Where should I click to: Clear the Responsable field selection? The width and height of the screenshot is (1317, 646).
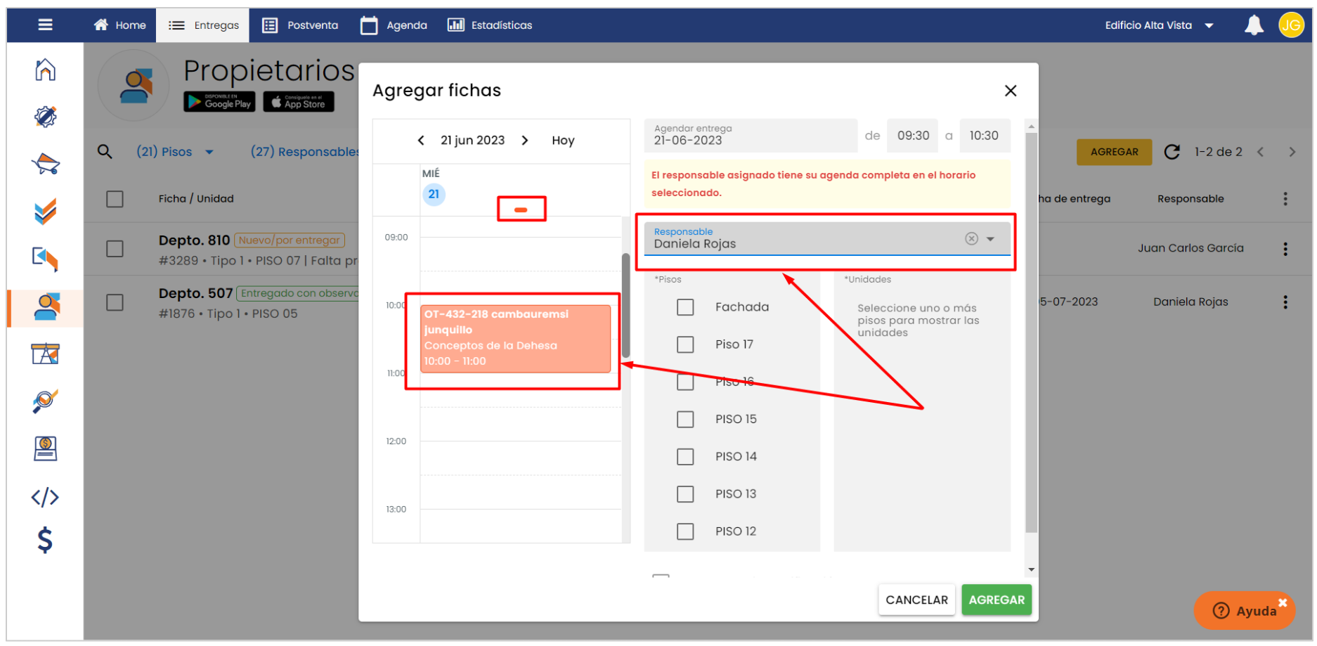(971, 239)
